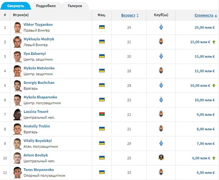
Task: Select the Свернуть tab
Action: pos(15,6)
